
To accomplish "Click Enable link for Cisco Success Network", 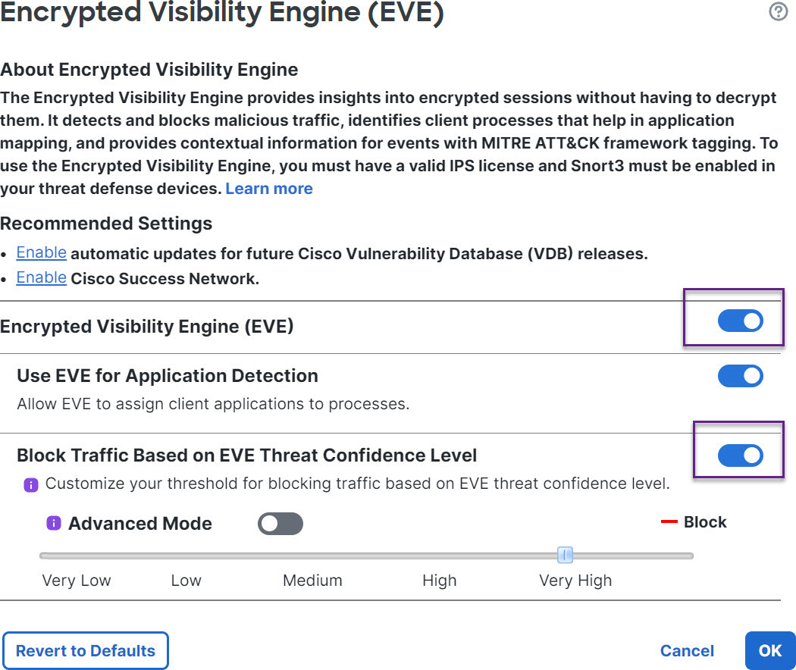I will click(x=41, y=278).
